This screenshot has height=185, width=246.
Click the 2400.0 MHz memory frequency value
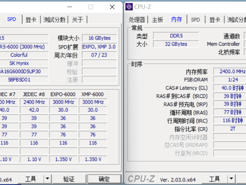(230, 72)
